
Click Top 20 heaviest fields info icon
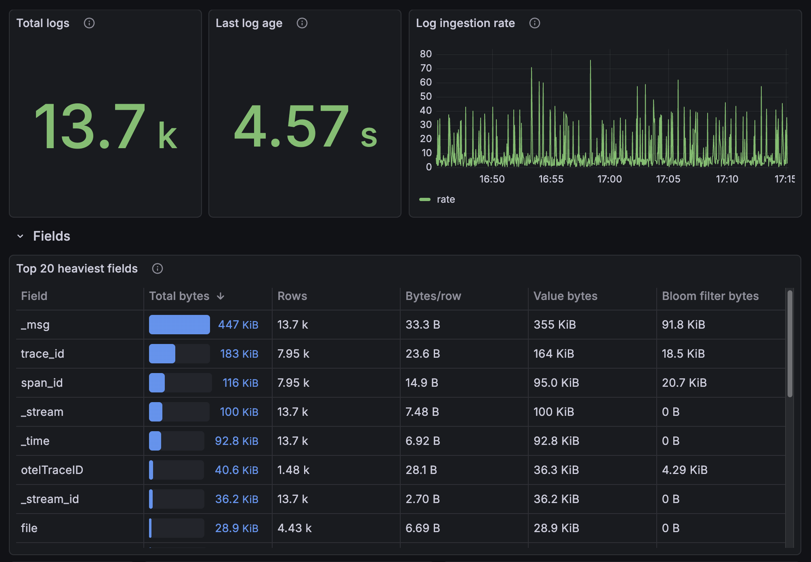click(157, 268)
